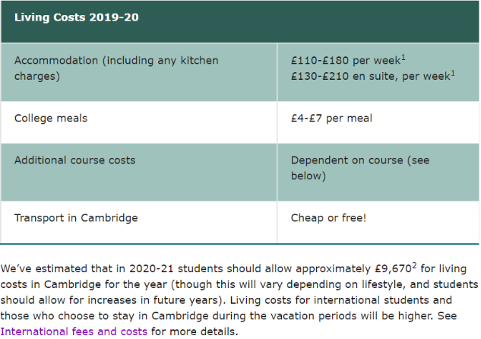Click the Dependent on course (see below) cell
This screenshot has width=481, height=339.
point(378,172)
